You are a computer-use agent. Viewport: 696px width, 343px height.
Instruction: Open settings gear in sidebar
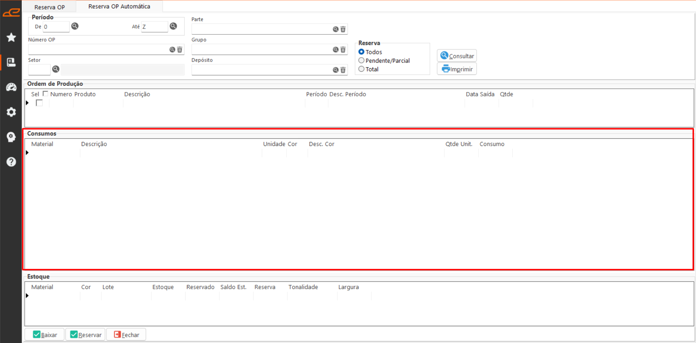pos(11,112)
